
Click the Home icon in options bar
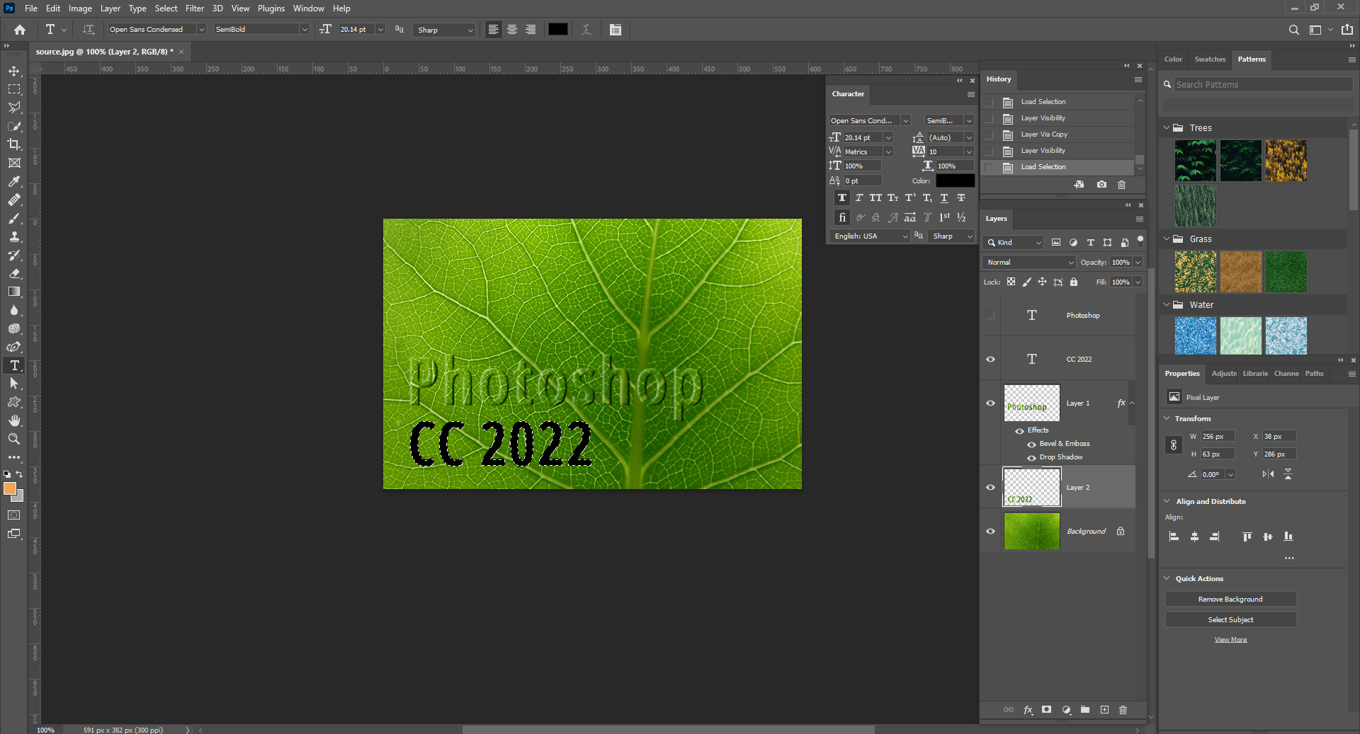click(x=20, y=30)
